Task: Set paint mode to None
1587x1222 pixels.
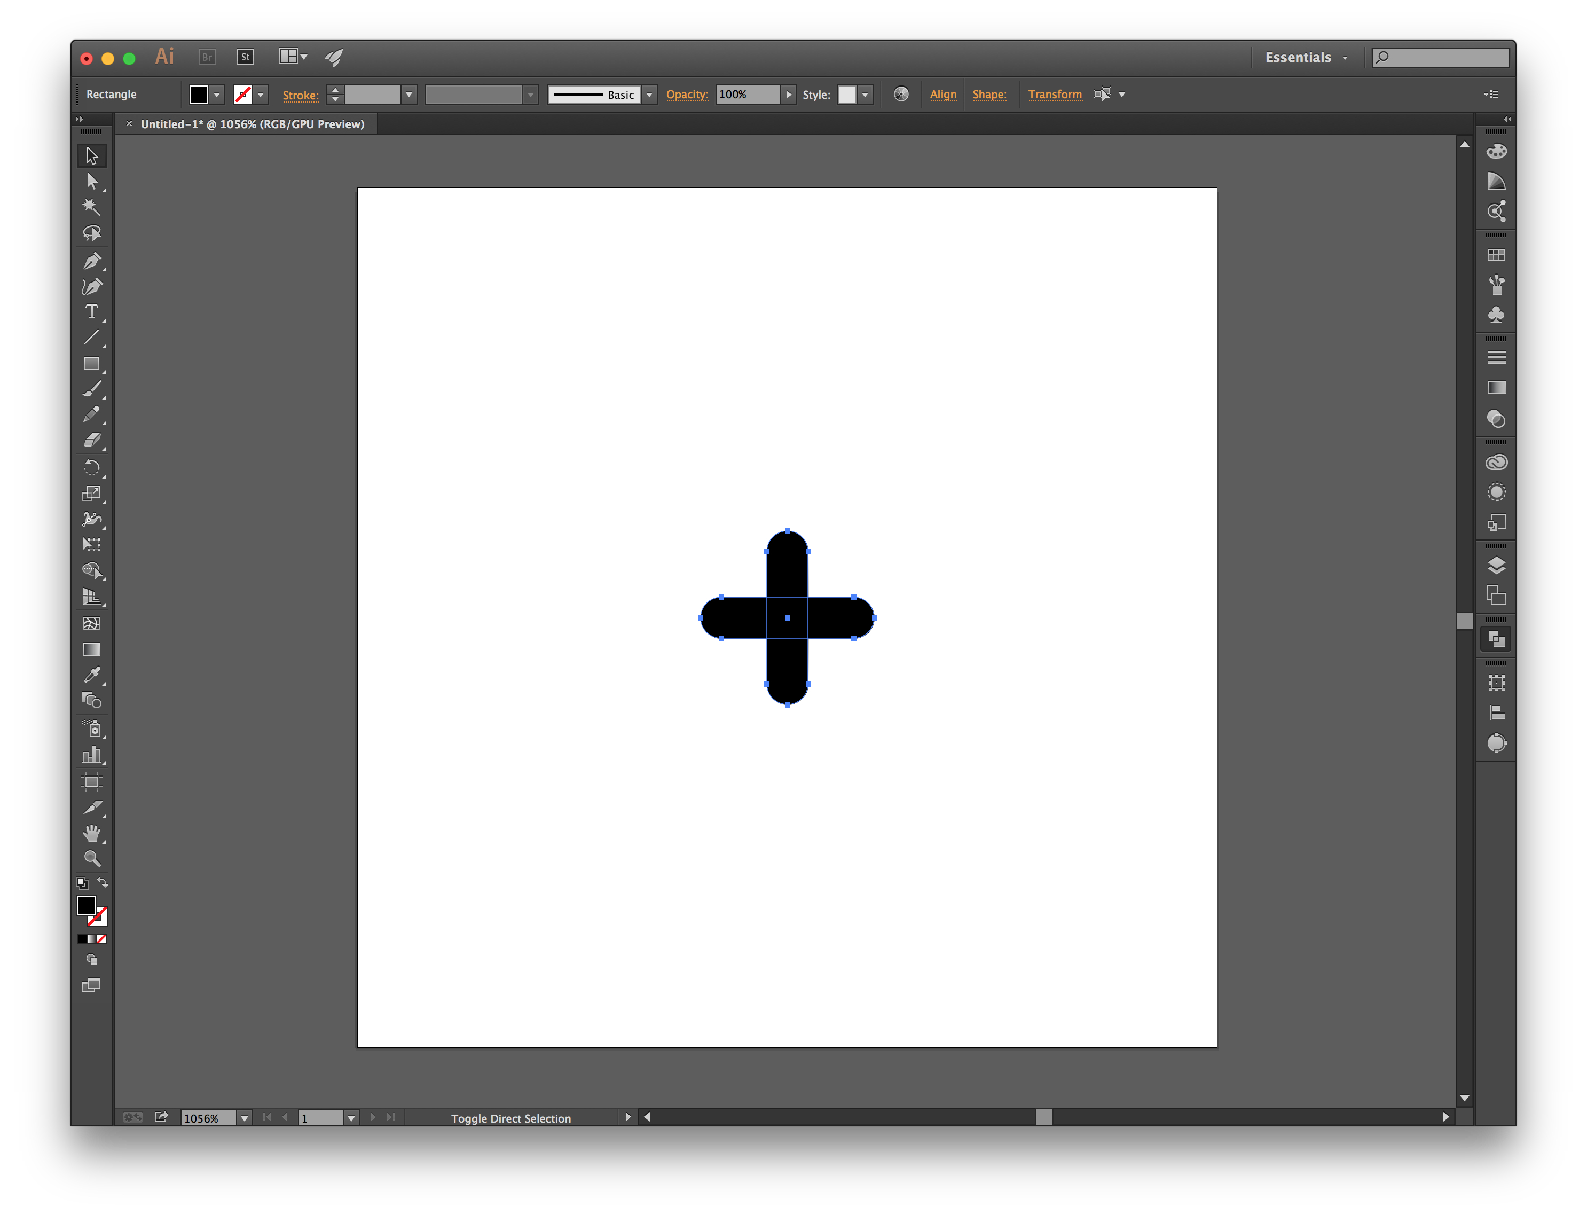Action: pos(102,939)
